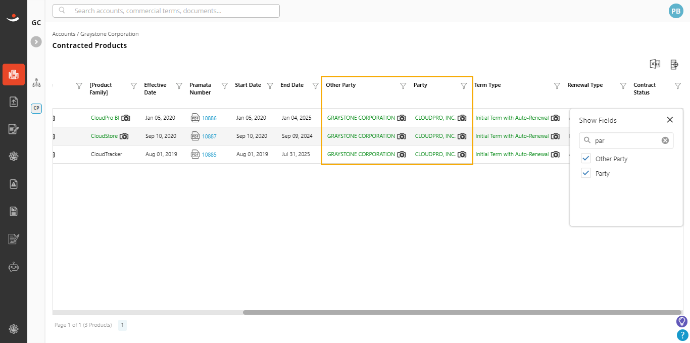Sort by Effective Date column header
Image resolution: width=690 pixels, height=343 pixels.
point(155,88)
